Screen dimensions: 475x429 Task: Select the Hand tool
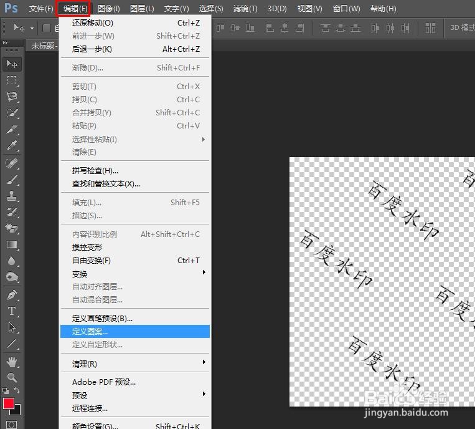click(12, 361)
